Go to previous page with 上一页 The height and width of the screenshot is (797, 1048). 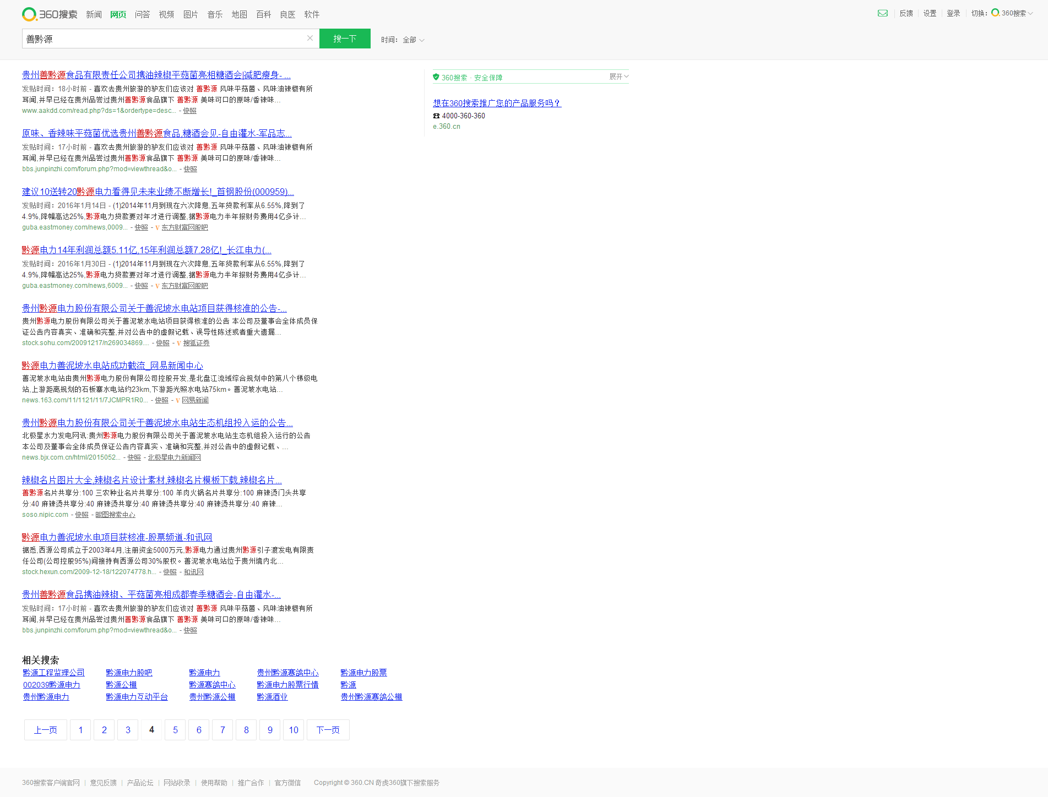pos(46,730)
